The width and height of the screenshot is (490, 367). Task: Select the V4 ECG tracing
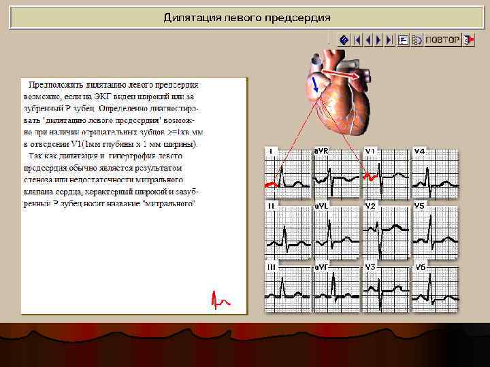coord(436,173)
